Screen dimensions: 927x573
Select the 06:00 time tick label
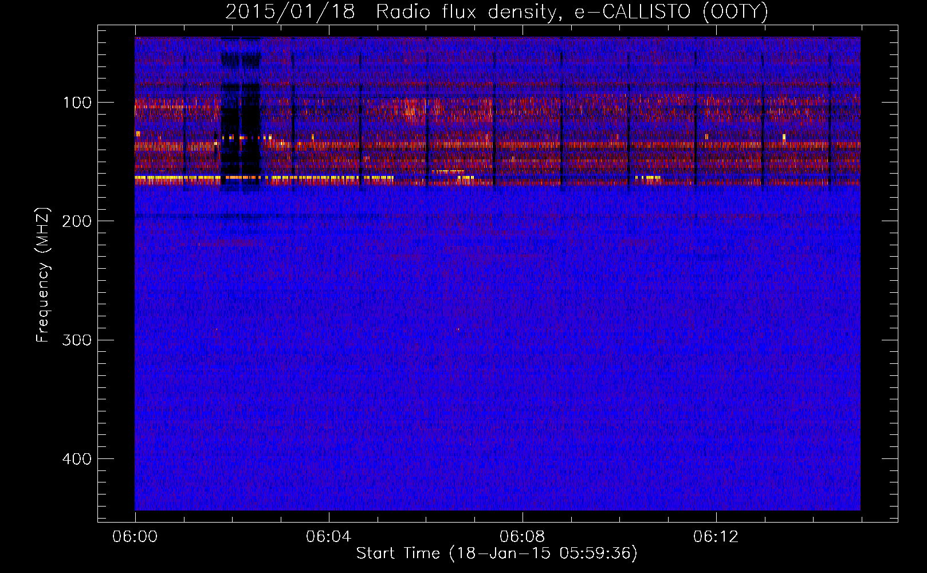coord(135,537)
